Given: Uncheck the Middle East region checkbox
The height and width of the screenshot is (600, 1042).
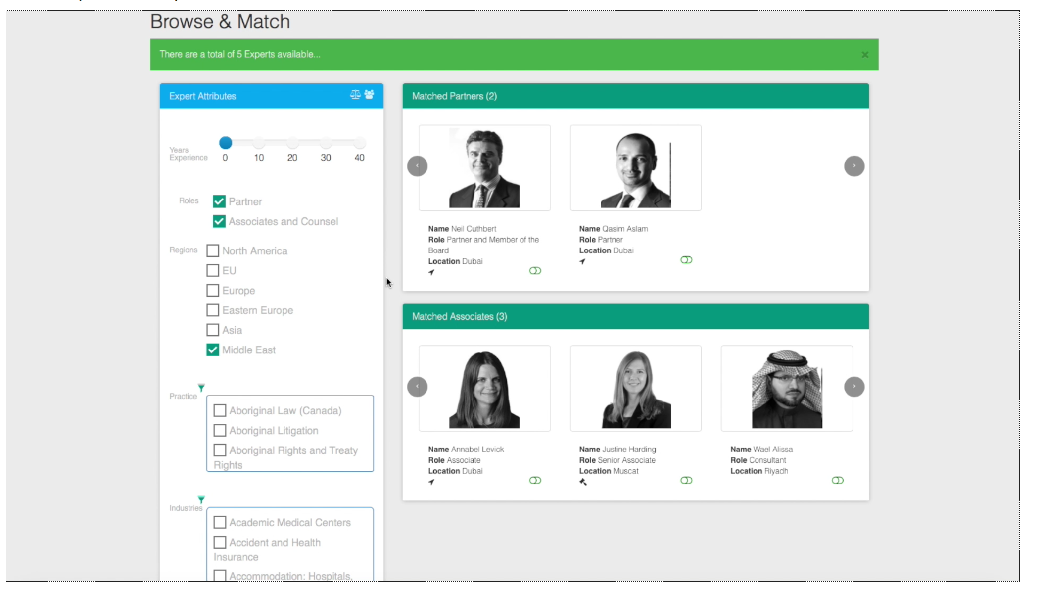Looking at the screenshot, I should click(213, 350).
